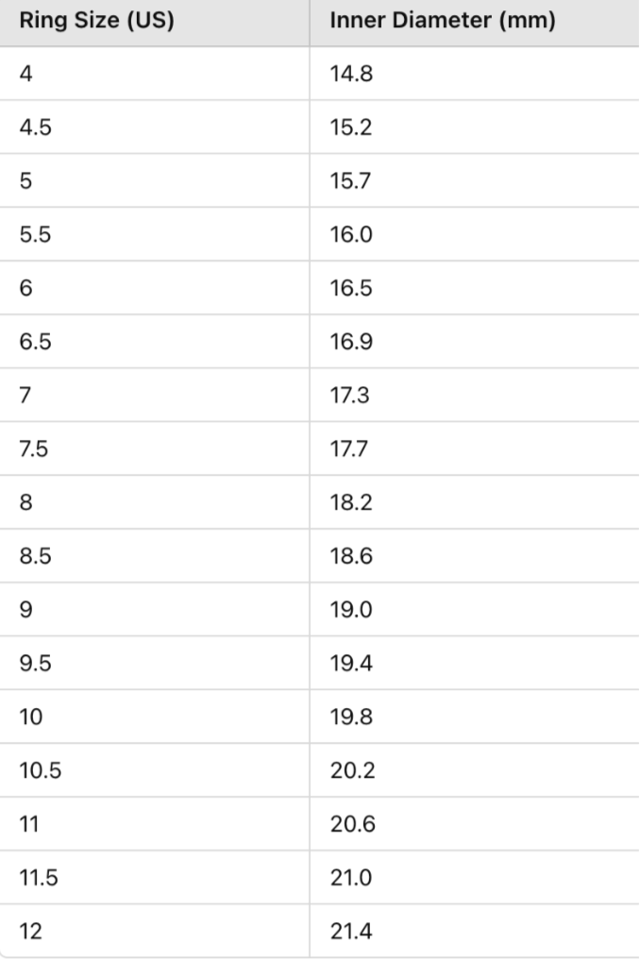640x960 pixels.
Task: Click the ring size 5.5 cell
Action: pyautogui.click(x=35, y=234)
